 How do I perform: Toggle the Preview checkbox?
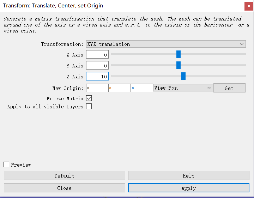[x=6, y=164]
